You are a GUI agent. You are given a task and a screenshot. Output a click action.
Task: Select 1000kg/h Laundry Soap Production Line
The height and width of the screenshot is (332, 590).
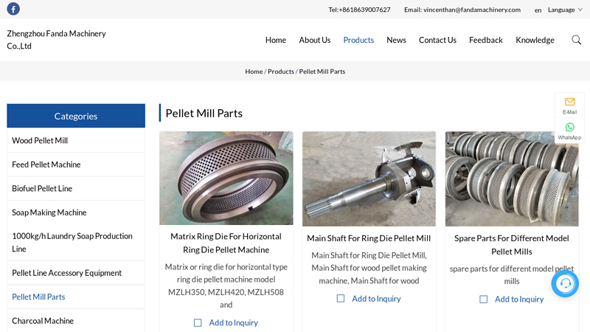point(76,243)
